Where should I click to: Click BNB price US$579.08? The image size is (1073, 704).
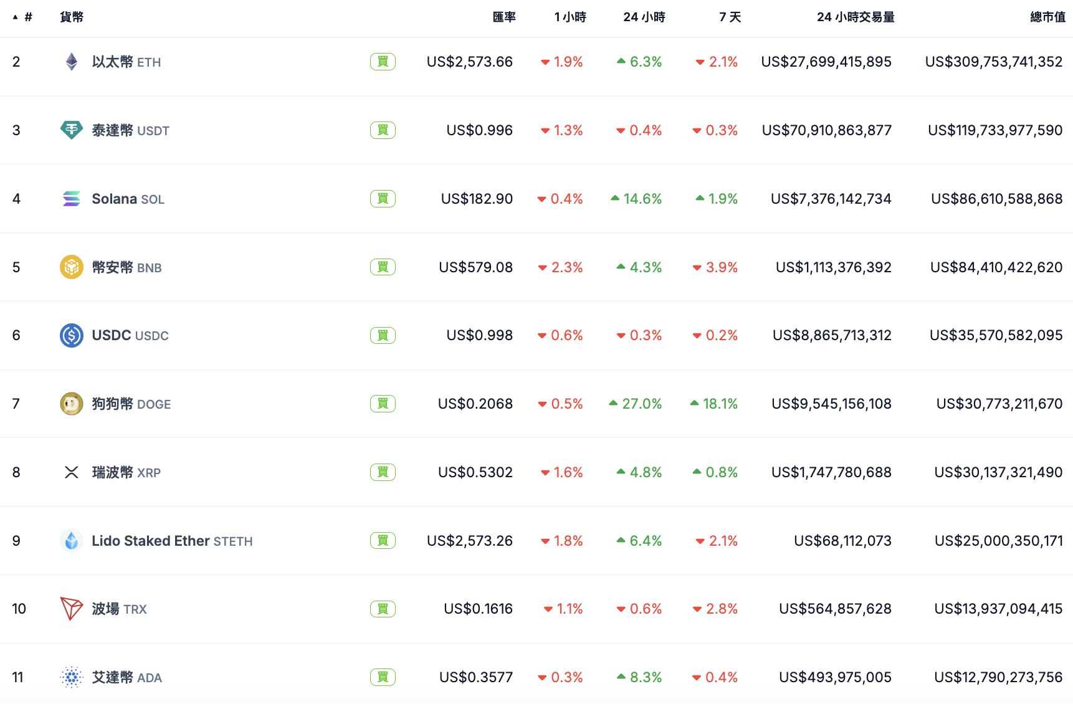[476, 267]
